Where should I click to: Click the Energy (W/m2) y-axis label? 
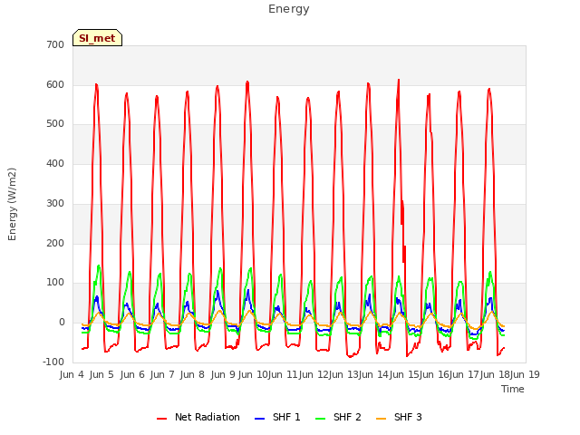click(12, 204)
